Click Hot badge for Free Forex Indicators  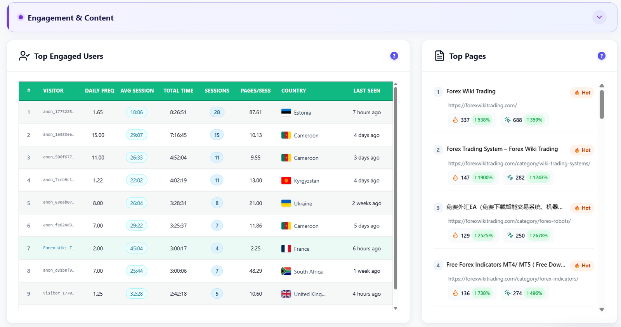point(582,266)
